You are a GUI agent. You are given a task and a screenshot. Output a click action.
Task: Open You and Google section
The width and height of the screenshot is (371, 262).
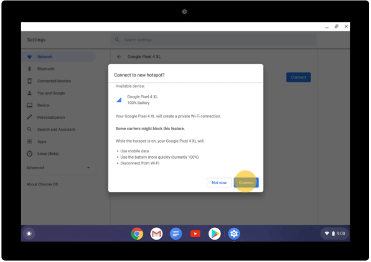coord(59,93)
